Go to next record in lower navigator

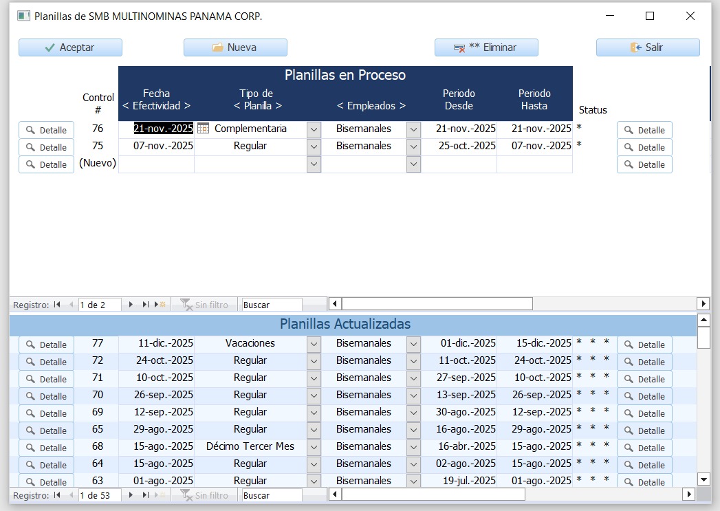[131, 495]
